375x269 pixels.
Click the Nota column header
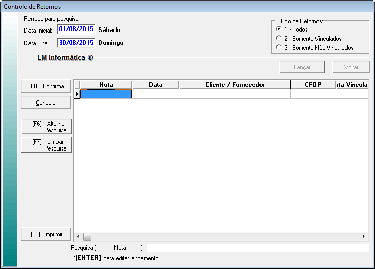(x=106, y=85)
